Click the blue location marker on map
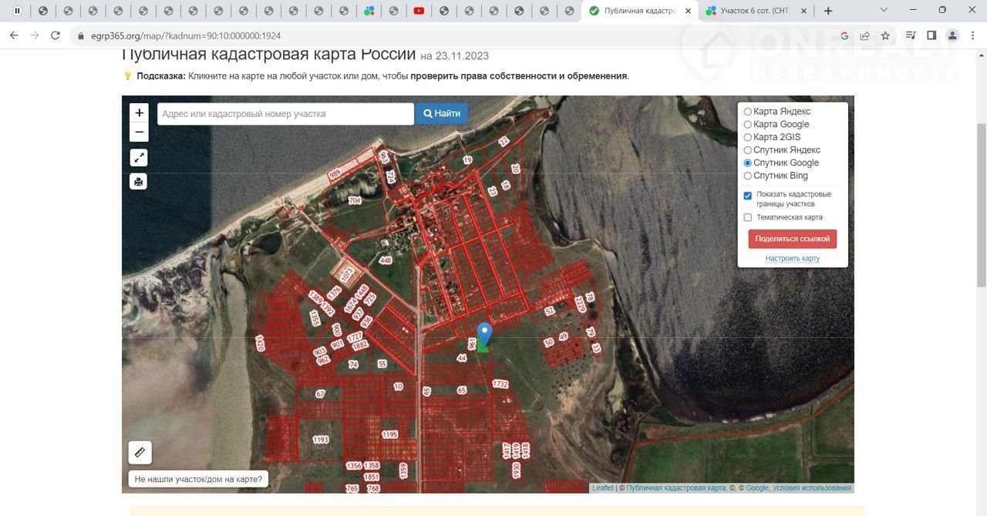Screen dimensions: 987x516 tap(484, 333)
